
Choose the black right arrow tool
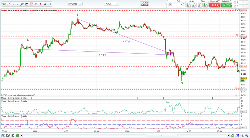[45, 4]
